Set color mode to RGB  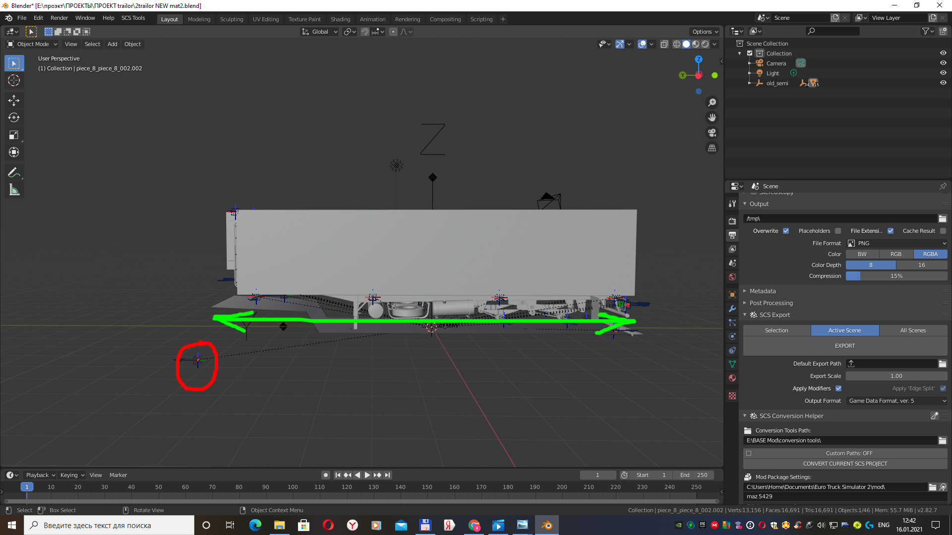click(896, 254)
